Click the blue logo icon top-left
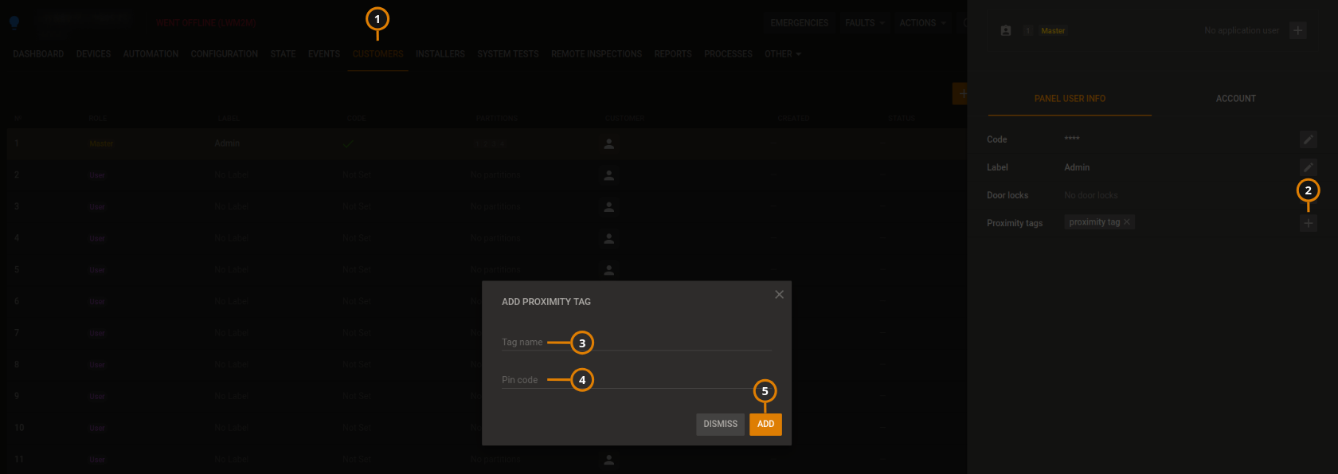The width and height of the screenshot is (1338, 474). click(14, 22)
